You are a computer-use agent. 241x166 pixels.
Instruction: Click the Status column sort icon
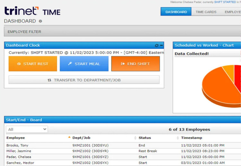pos(178,138)
